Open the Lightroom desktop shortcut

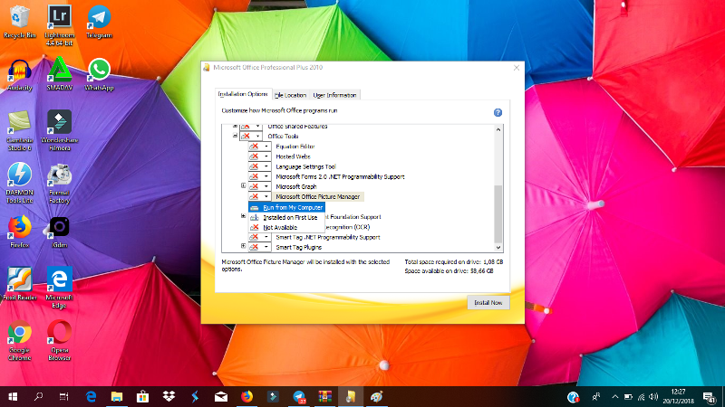coord(59,24)
